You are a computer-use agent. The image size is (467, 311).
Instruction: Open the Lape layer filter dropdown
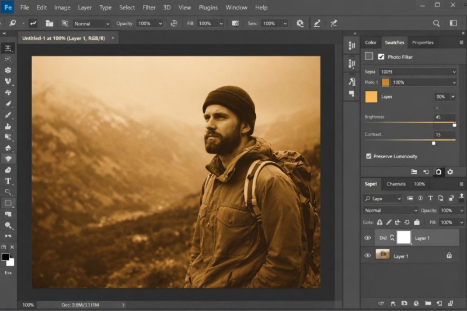click(x=383, y=198)
